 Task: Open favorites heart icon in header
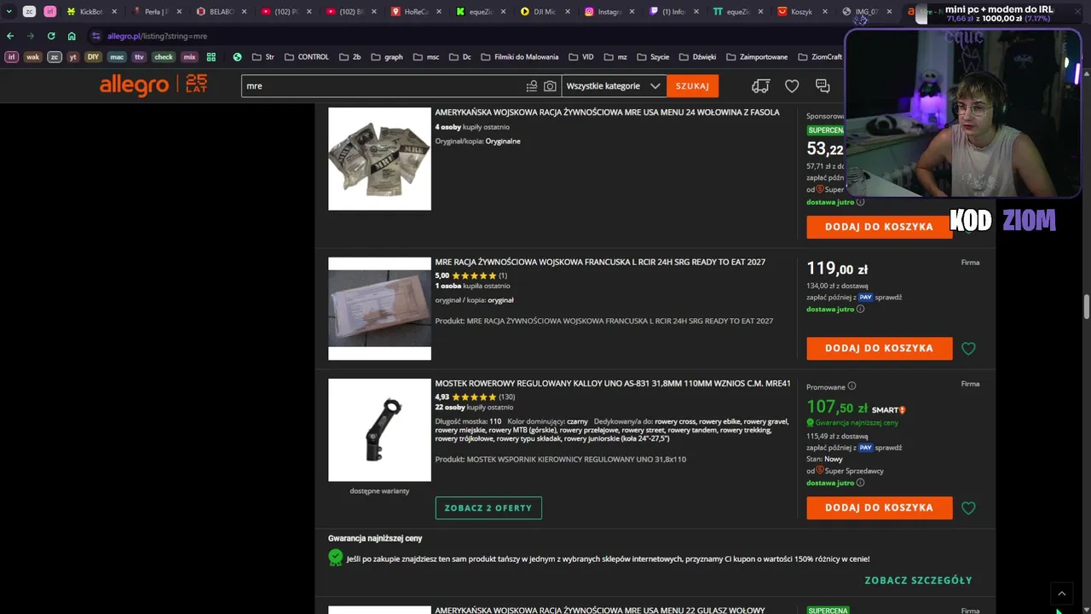point(792,86)
